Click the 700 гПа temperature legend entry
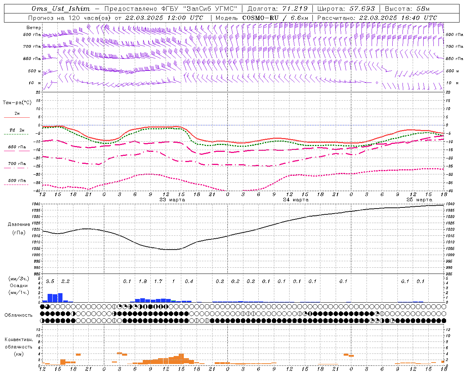 [17, 163]
